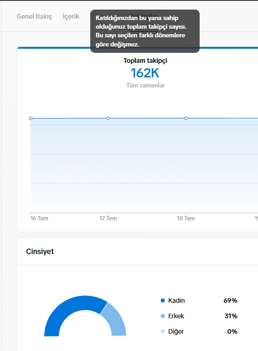Image resolution: width=258 pixels, height=351 pixels.
Task: Click the Diğer pale legend swatch
Action: click(163, 331)
